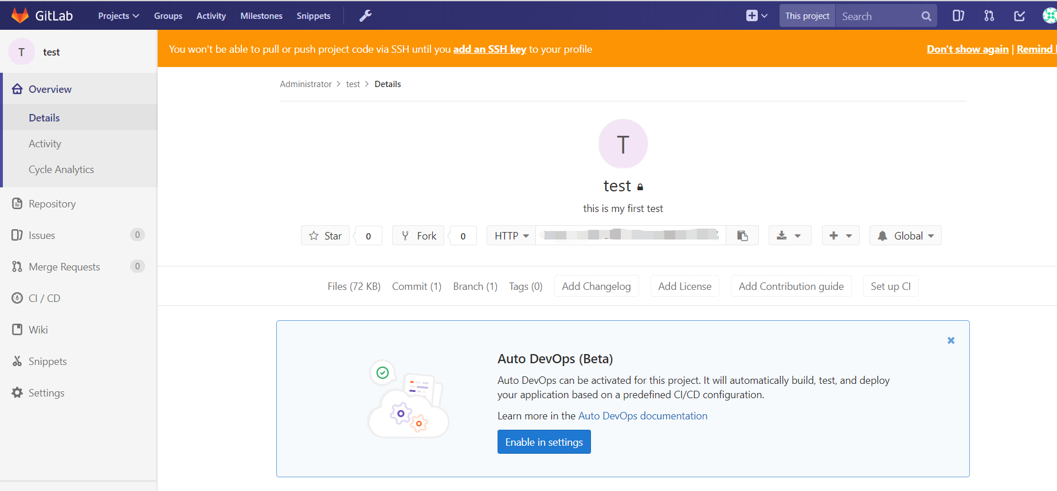Click the This project search scope label

click(x=807, y=16)
